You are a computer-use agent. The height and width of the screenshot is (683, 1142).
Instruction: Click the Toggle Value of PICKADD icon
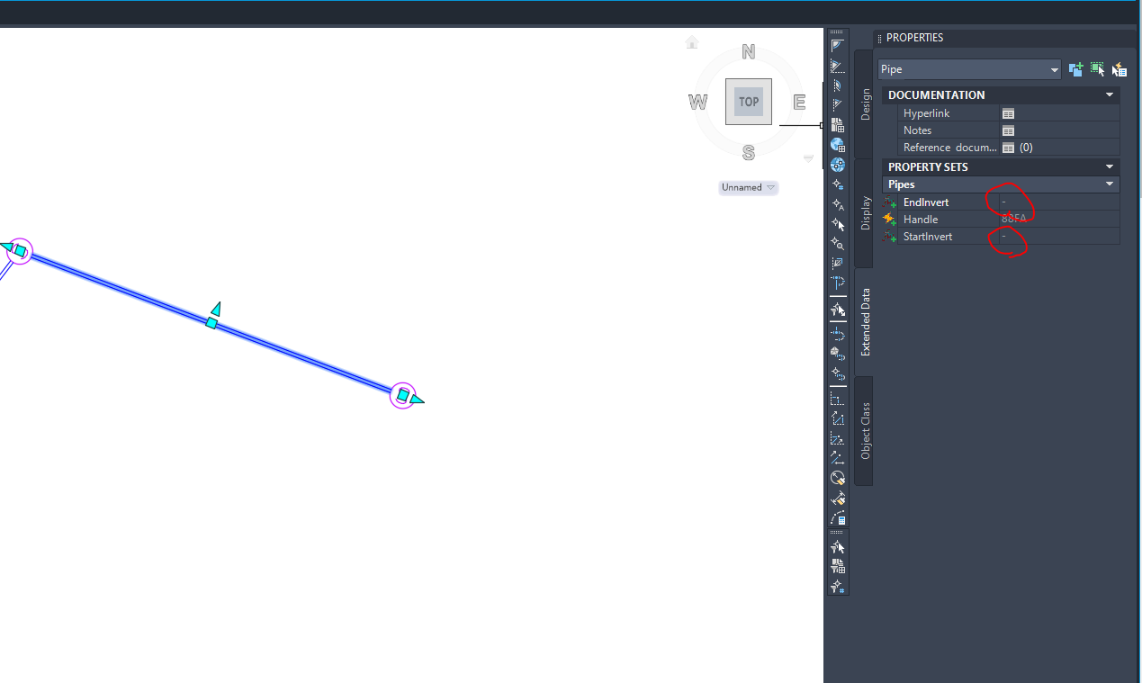(1075, 68)
